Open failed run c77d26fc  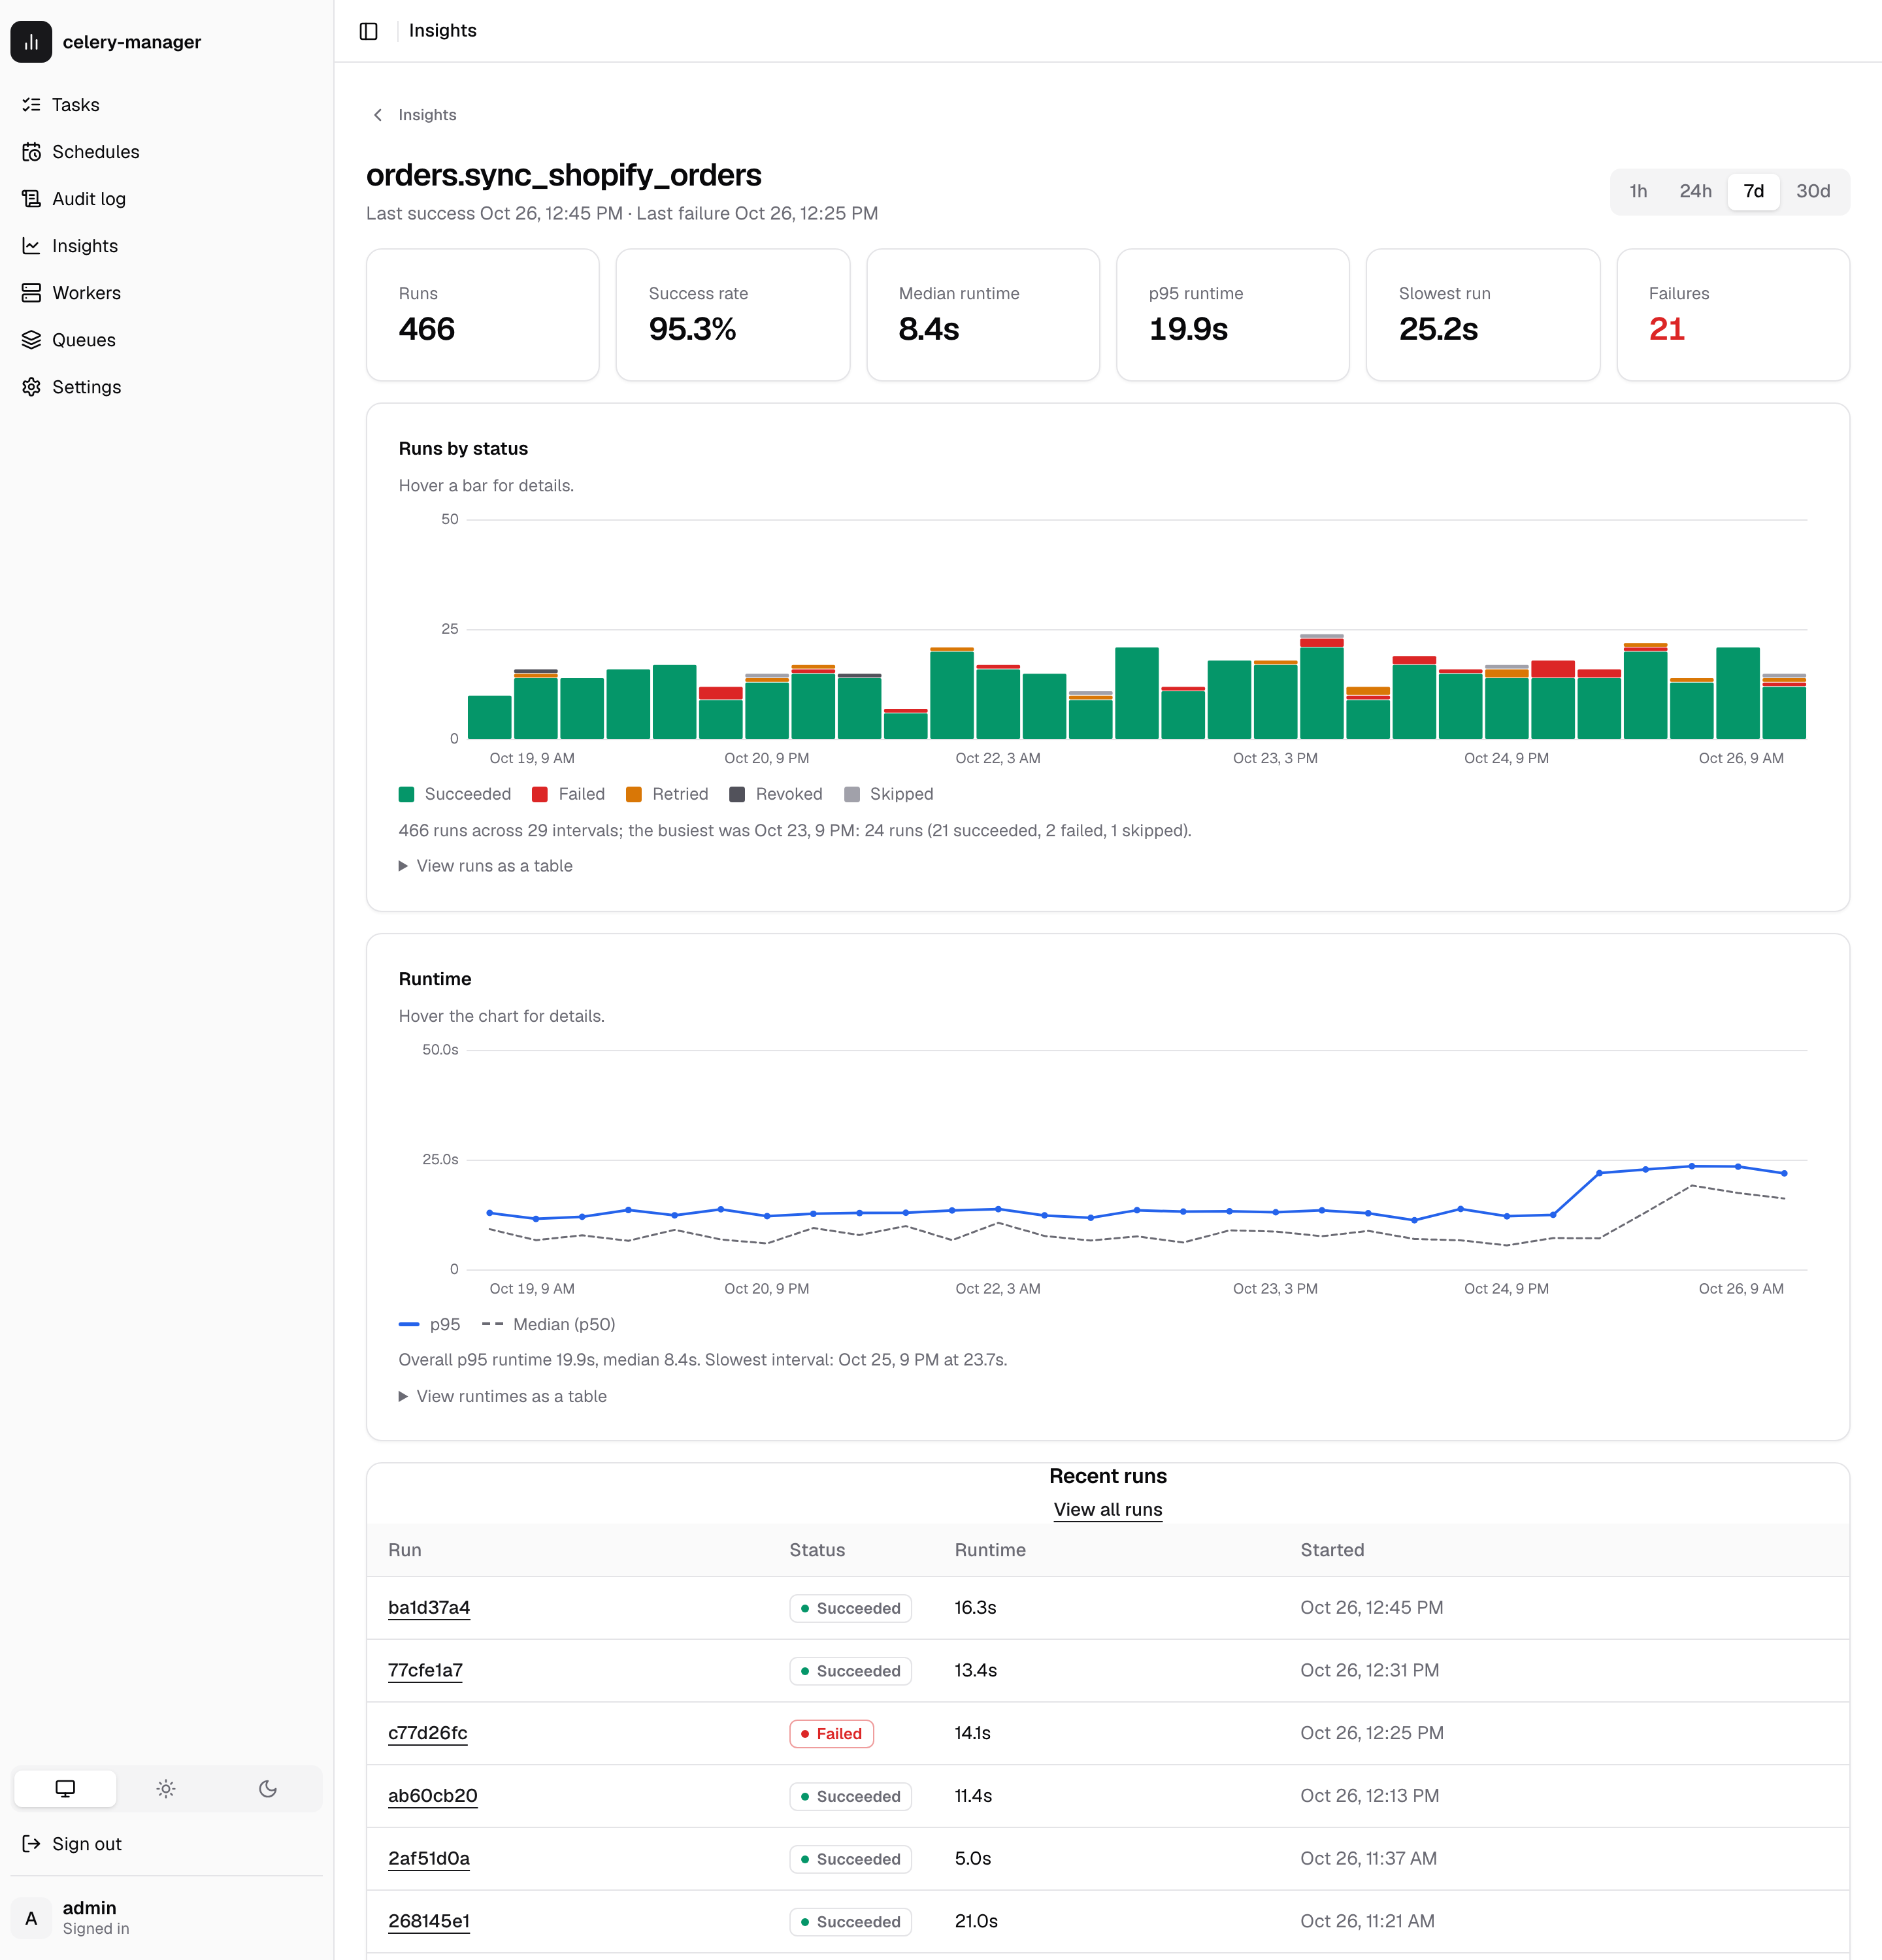click(x=428, y=1733)
